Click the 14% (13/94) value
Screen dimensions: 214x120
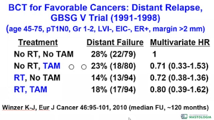click(113, 78)
